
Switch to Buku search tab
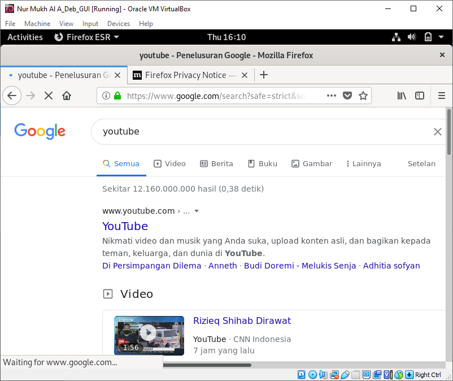pos(263,163)
